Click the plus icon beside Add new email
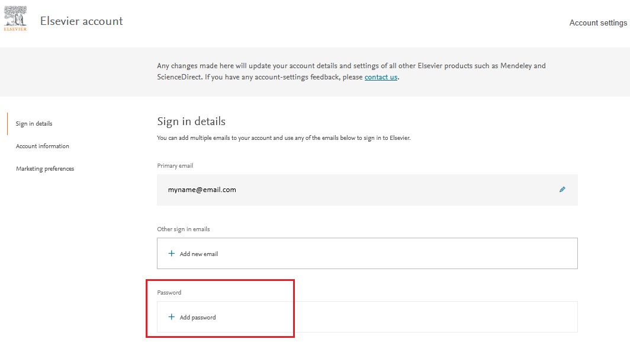Viewport: 630px width, 342px height. (x=172, y=254)
